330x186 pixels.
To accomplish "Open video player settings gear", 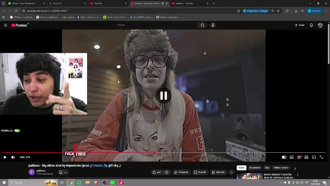I will [x=299, y=157].
